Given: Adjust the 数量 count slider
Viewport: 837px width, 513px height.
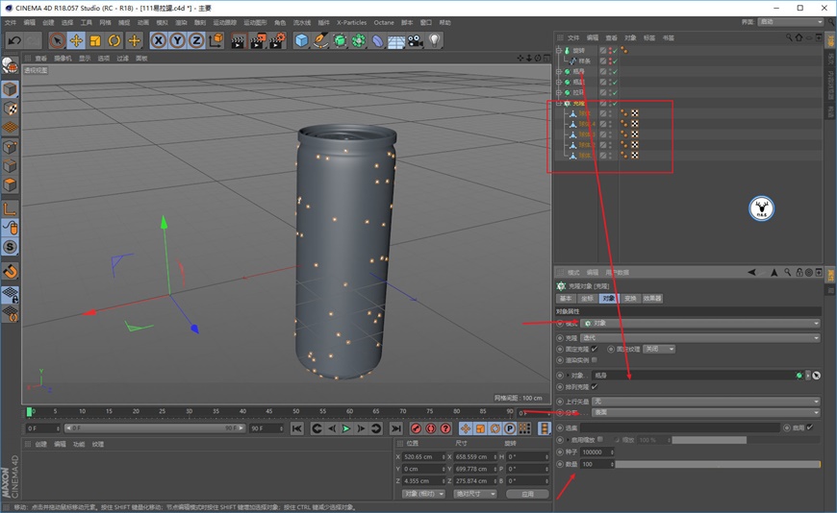Looking at the screenshot, I should [x=718, y=464].
